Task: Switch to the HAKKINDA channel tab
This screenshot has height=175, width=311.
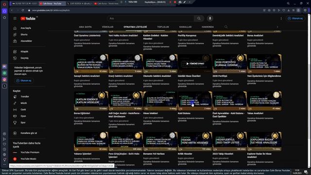Action: [207, 27]
